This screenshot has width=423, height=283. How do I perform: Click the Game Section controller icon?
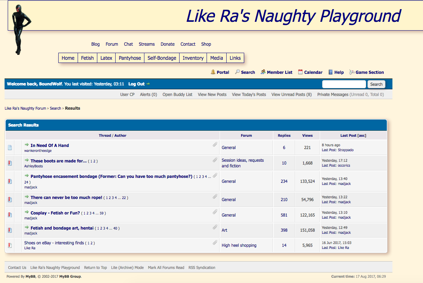coord(352,72)
